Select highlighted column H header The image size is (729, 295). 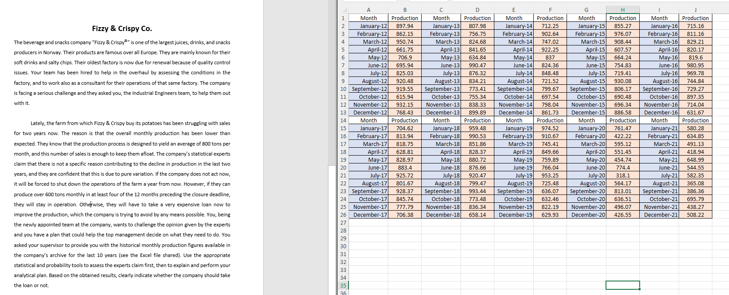[x=623, y=10]
